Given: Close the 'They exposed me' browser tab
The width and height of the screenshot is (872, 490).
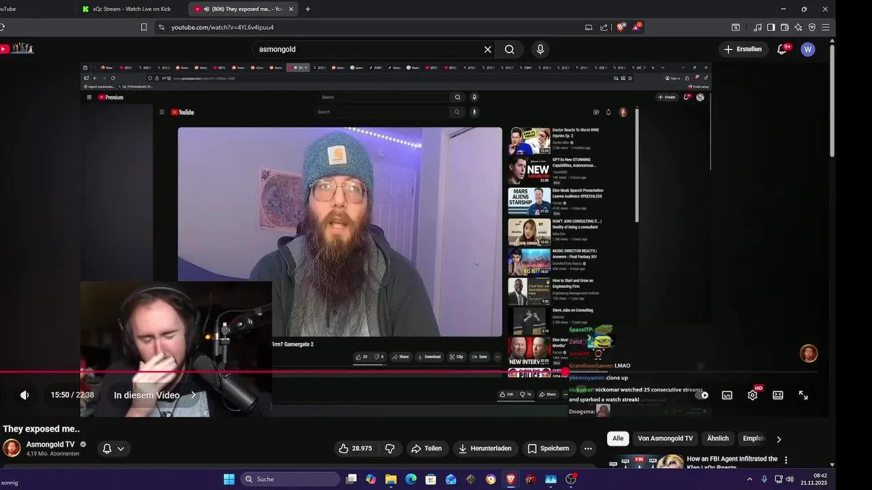Looking at the screenshot, I should coord(292,9).
